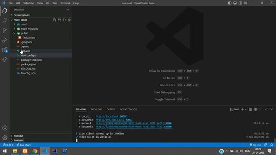Open notifications bell in status bar
This screenshot has width=276, height=155.
click(x=272, y=145)
